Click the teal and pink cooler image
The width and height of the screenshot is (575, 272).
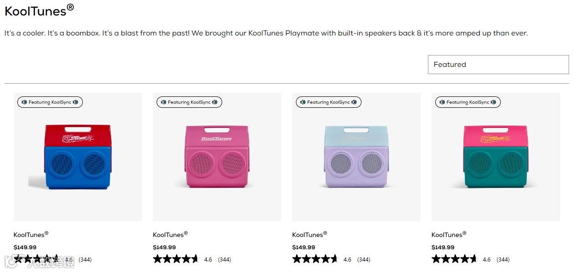pyautogui.click(x=495, y=157)
